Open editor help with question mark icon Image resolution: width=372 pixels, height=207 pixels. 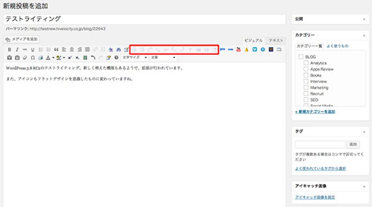pos(116,57)
